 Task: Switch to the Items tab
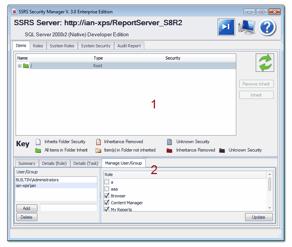click(x=21, y=45)
